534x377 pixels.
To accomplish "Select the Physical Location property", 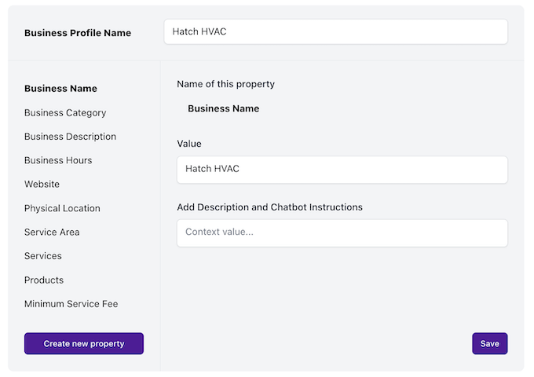I will tap(62, 208).
